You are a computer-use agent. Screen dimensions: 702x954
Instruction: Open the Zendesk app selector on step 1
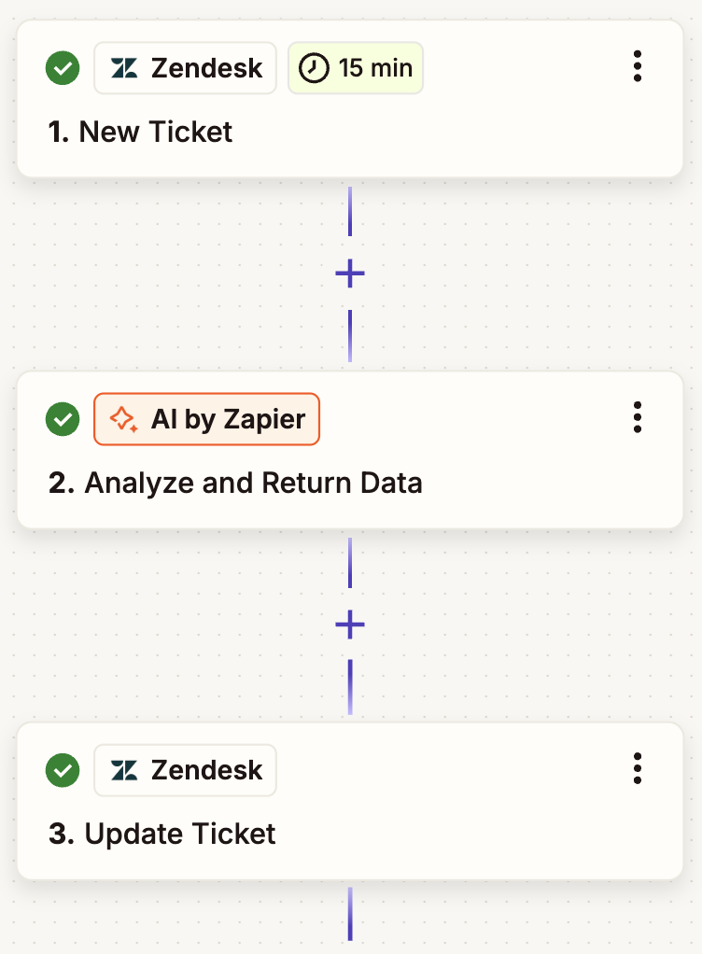tap(184, 67)
